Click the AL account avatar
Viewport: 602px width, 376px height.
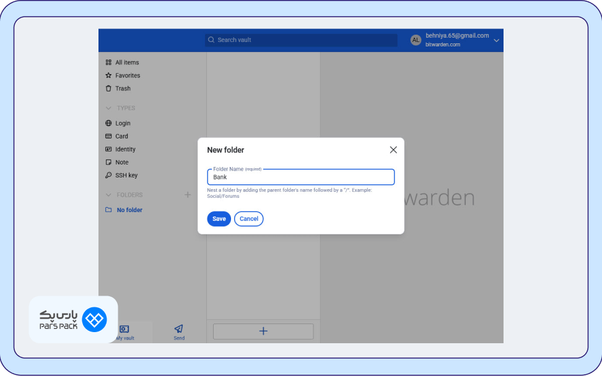coord(416,40)
